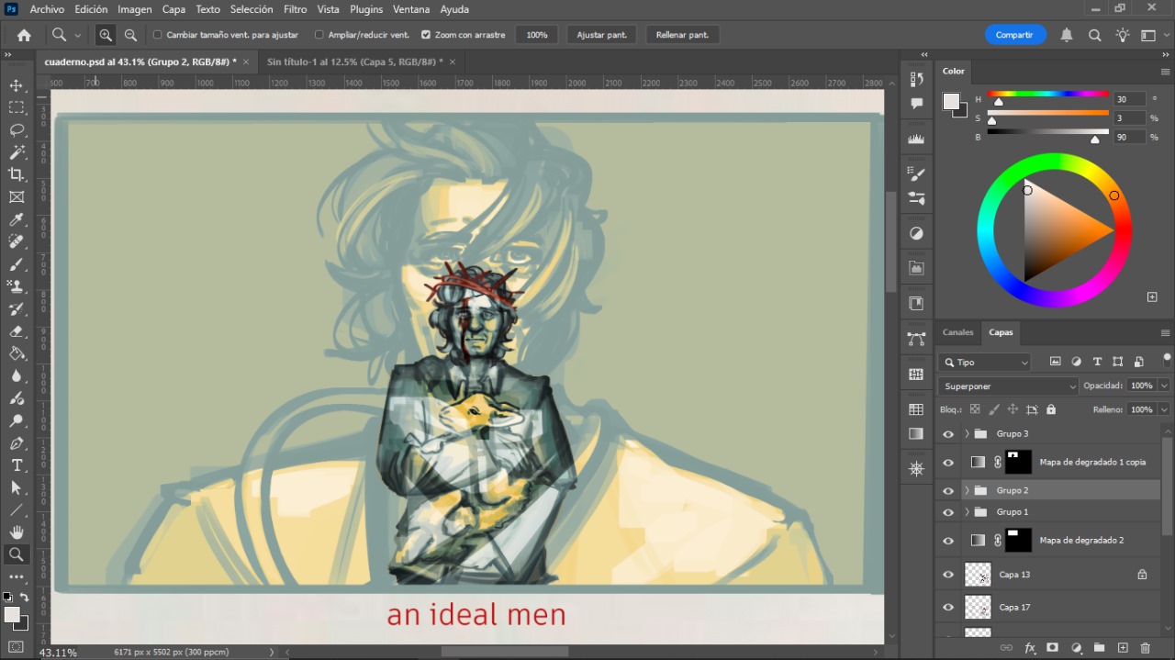
Task: Open the Archivo menu
Action: click(47, 9)
